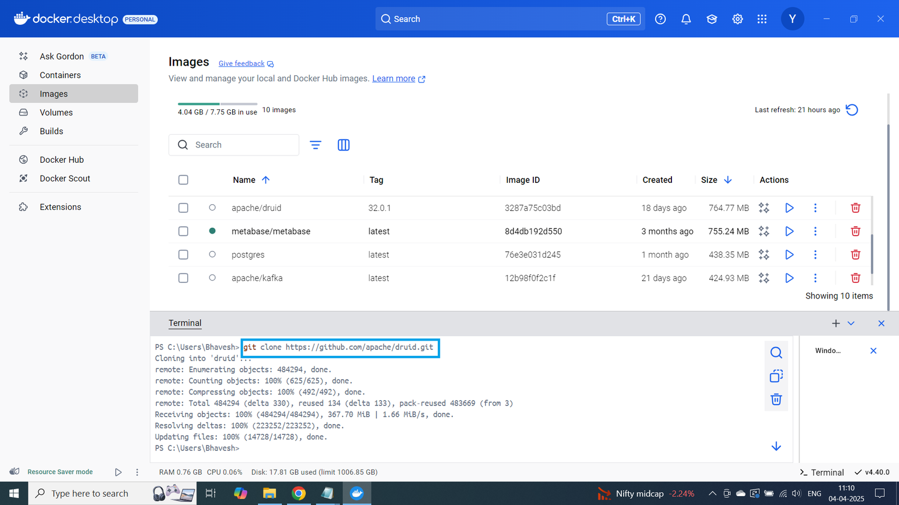Open terminal search magnifier
This screenshot has width=899, height=505.
[x=776, y=352]
